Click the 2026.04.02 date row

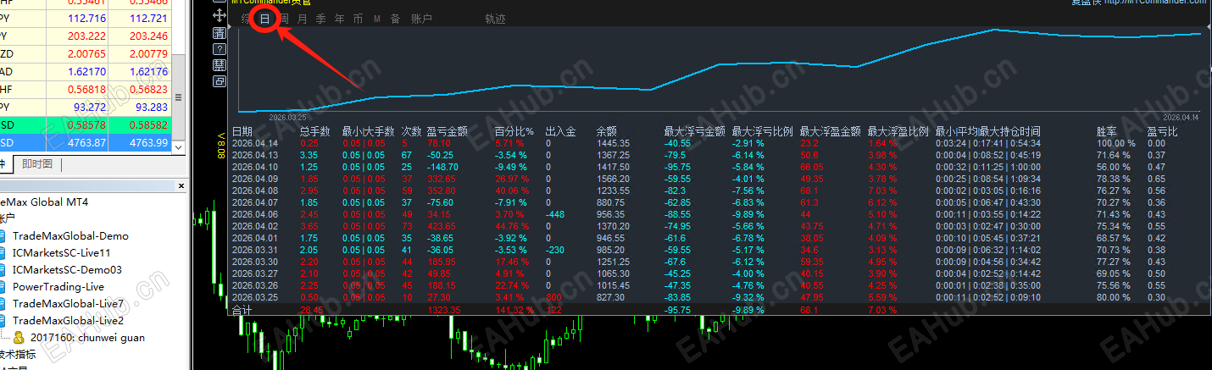255,227
